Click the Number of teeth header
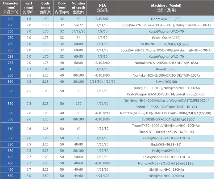215x180 pixels. pos(78,8)
